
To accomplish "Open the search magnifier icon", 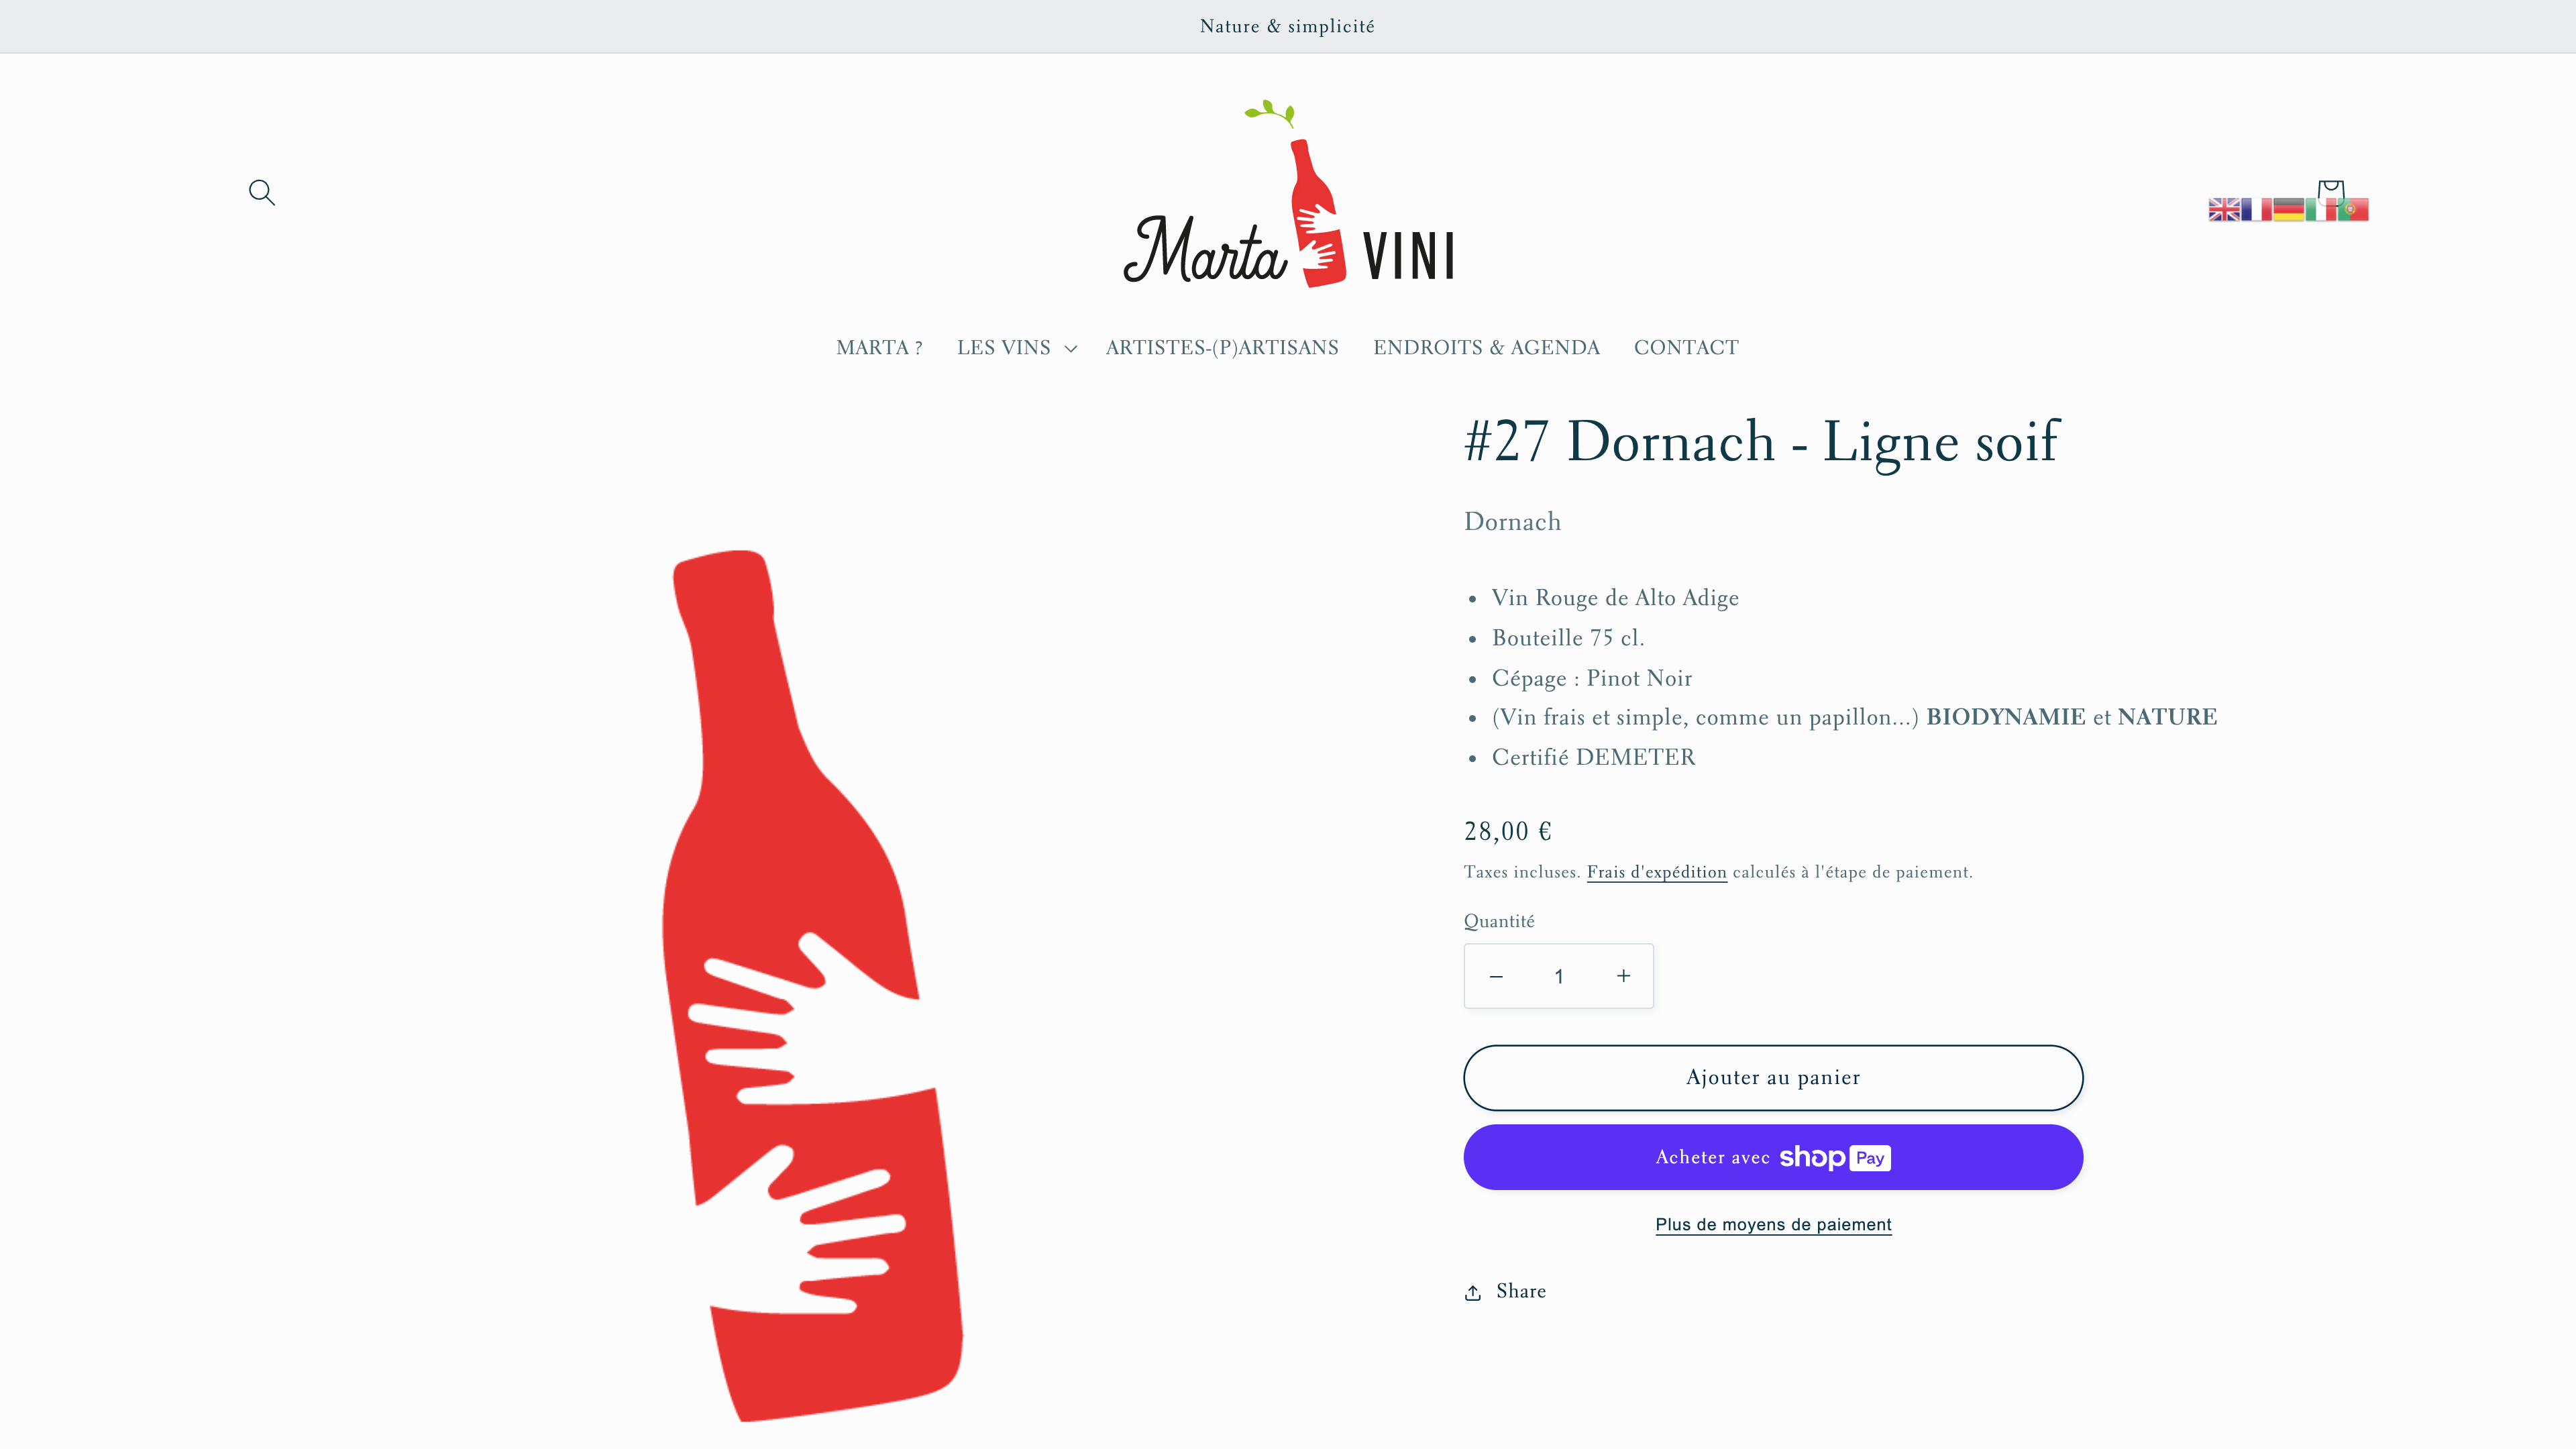I will 262,192.
